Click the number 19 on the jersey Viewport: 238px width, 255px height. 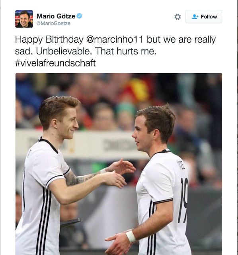183,200
